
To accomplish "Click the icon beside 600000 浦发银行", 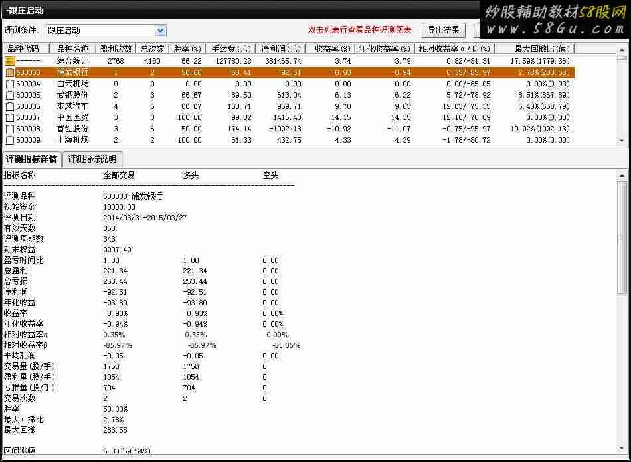I will (x=10, y=72).
